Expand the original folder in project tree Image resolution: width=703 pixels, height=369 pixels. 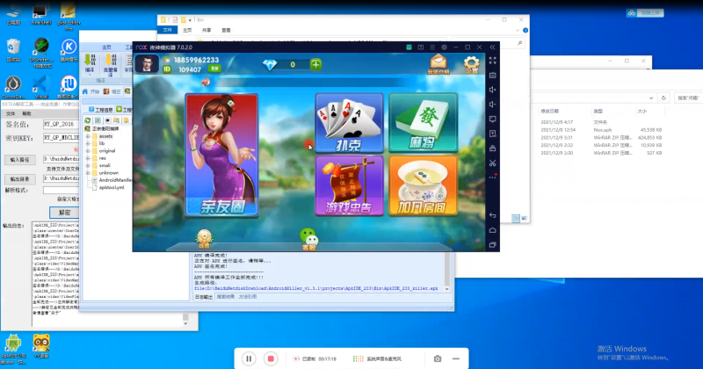click(x=88, y=151)
